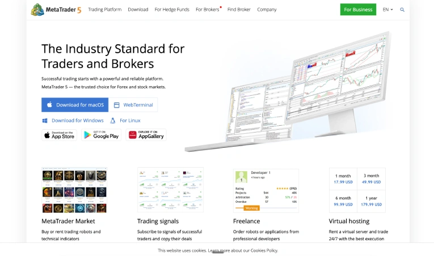Open the App Store badge
Viewport: 434px width, 256px height.
[59, 135]
